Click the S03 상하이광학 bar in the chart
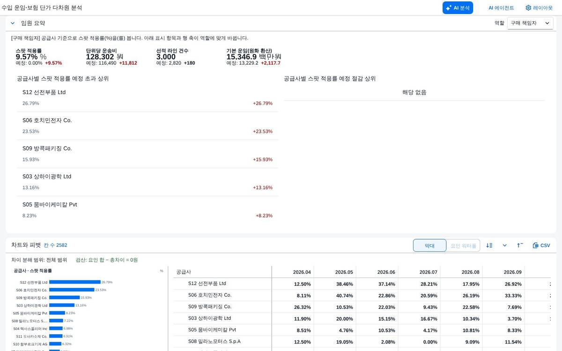This screenshot has height=351, width=562. [62, 305]
